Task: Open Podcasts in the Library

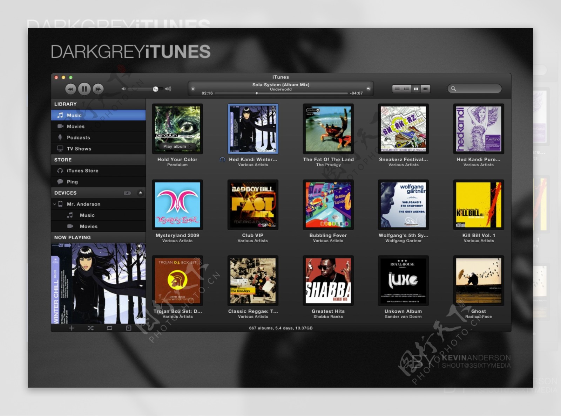Action: point(99,138)
